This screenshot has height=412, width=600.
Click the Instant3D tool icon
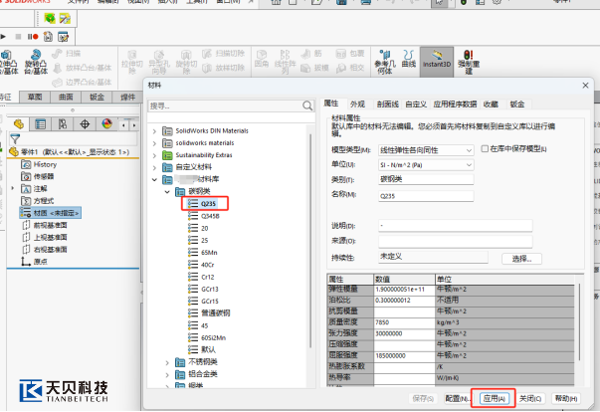point(437,60)
